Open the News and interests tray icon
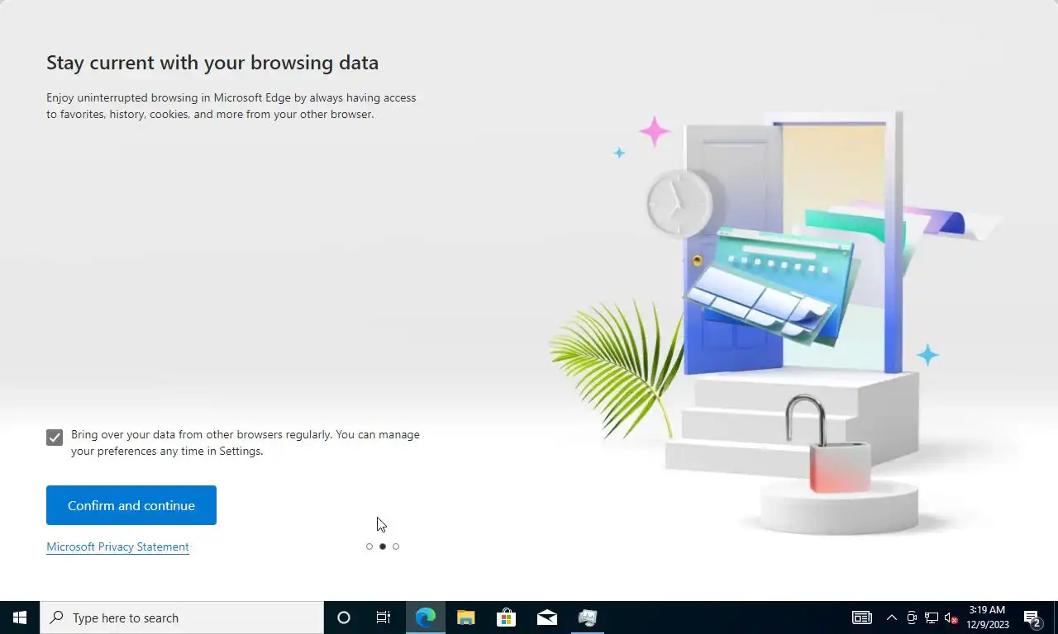This screenshot has height=634, width=1058. (x=862, y=617)
